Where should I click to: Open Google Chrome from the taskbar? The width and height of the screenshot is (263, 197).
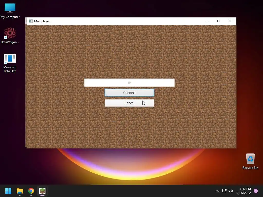pos(31,191)
